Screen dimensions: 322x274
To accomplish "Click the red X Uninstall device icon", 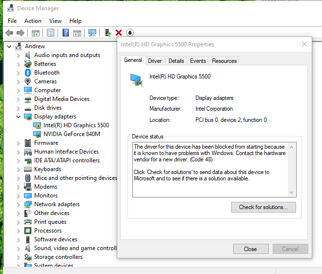I will (x=119, y=33).
